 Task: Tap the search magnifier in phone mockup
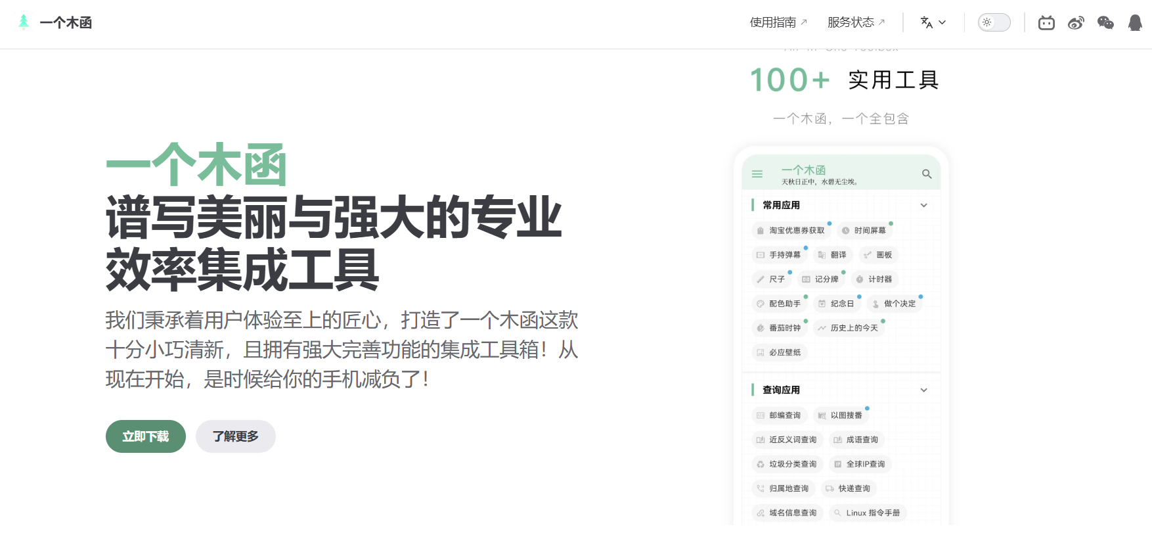(927, 174)
